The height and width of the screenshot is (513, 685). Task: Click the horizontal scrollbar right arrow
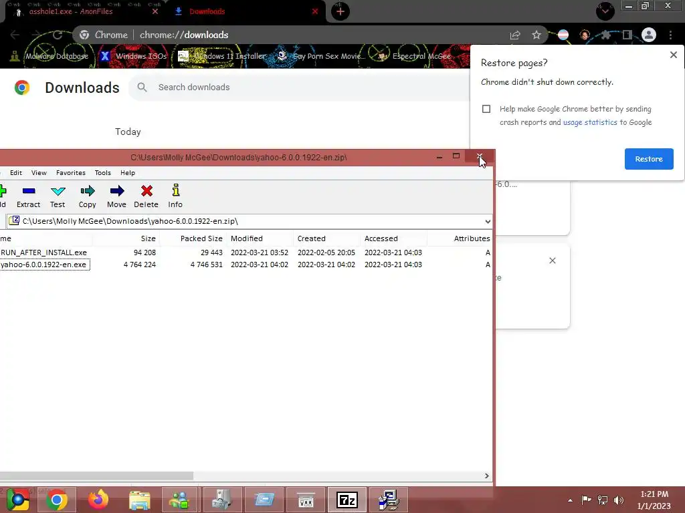[487, 476]
